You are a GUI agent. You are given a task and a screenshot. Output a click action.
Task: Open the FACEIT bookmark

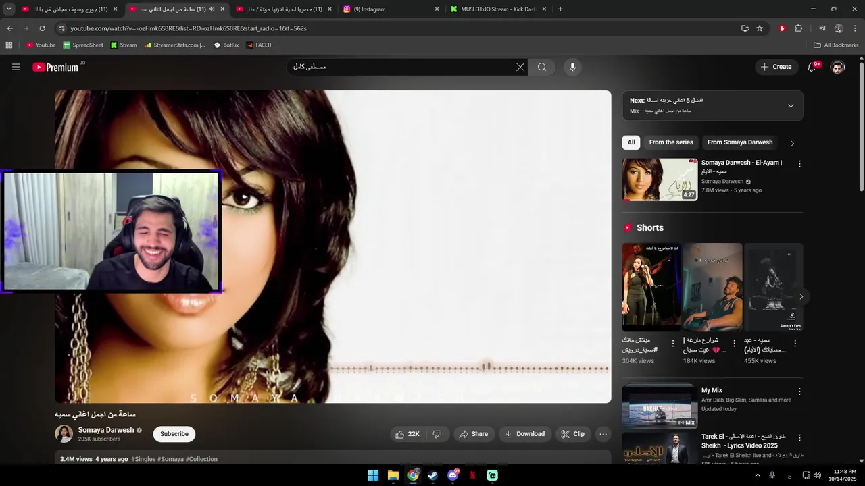[259, 45]
